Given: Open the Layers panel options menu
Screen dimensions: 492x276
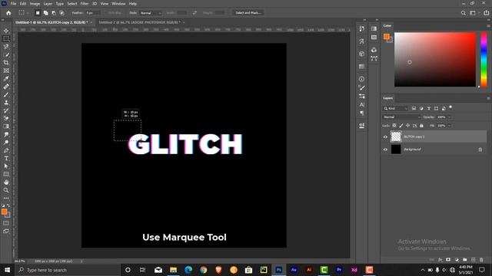Looking at the screenshot, I should click(x=488, y=98).
